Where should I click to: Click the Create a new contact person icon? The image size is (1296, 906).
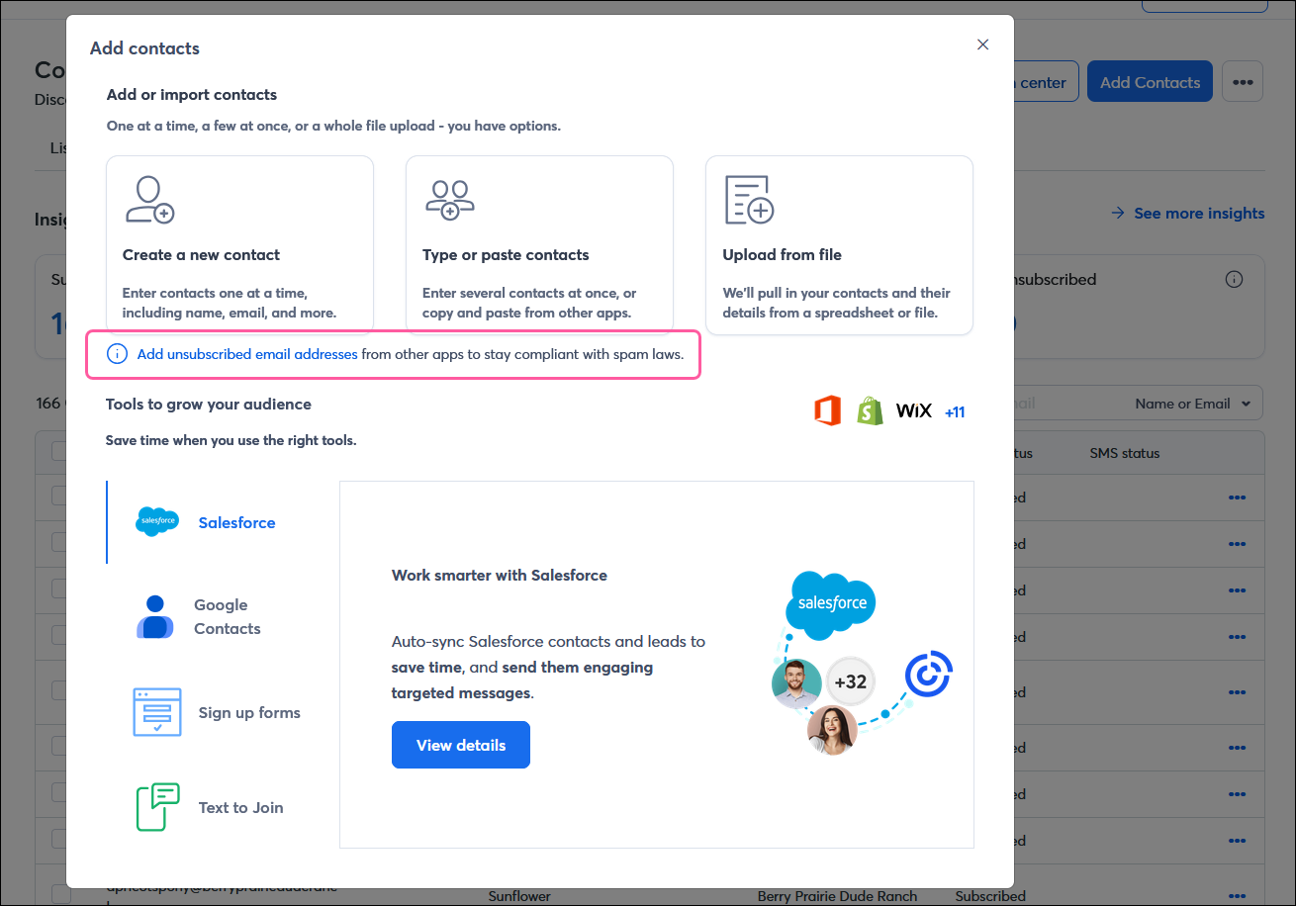click(149, 199)
